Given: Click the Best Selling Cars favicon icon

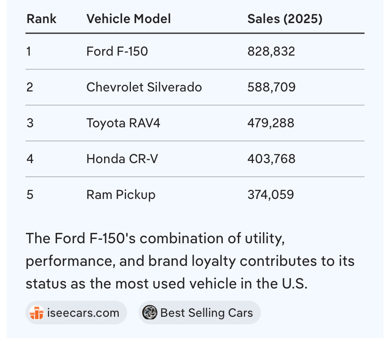Looking at the screenshot, I should coord(149,313).
